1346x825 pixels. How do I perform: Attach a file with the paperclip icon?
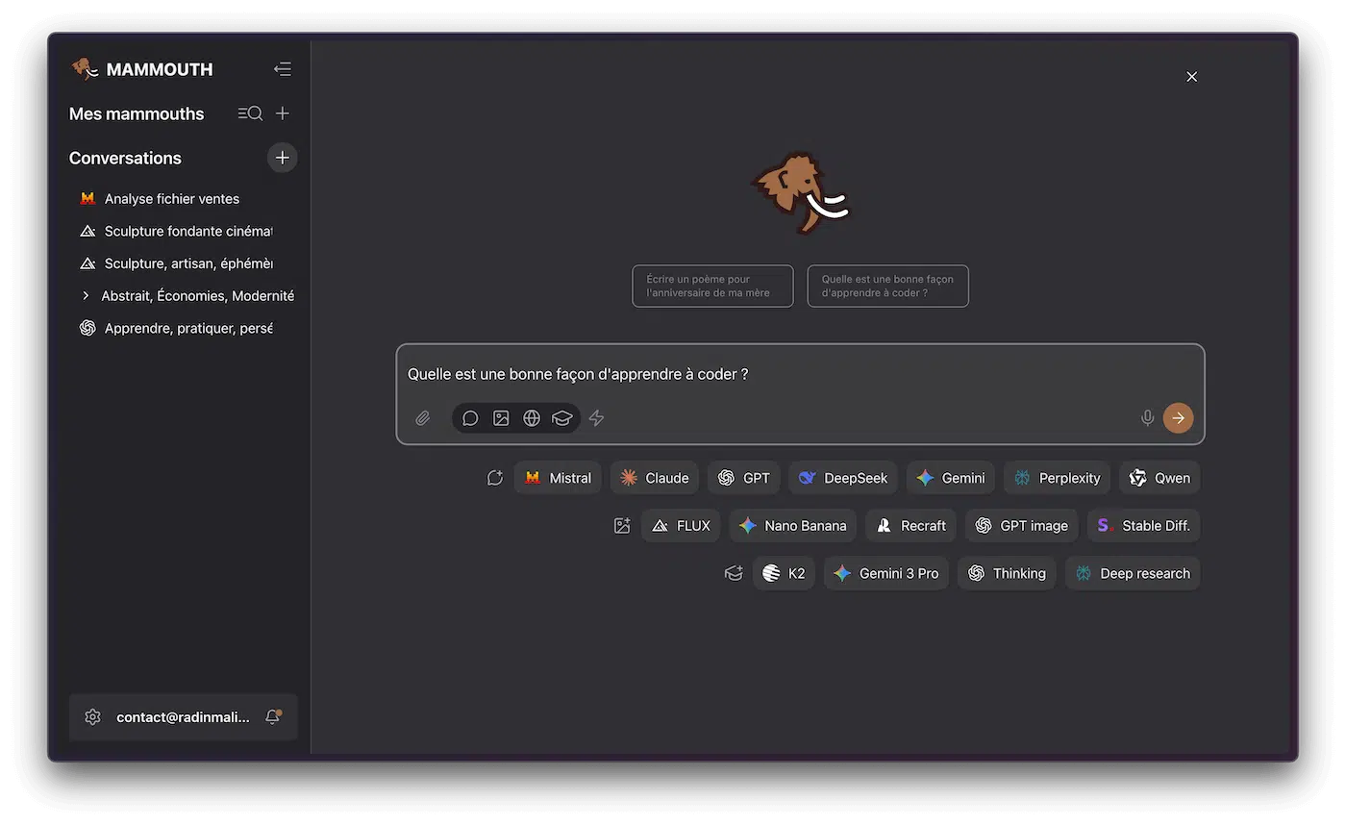click(x=422, y=418)
